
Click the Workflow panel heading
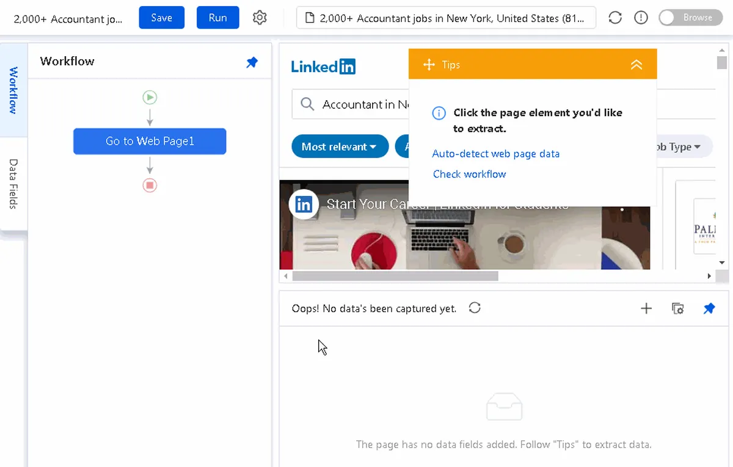67,61
